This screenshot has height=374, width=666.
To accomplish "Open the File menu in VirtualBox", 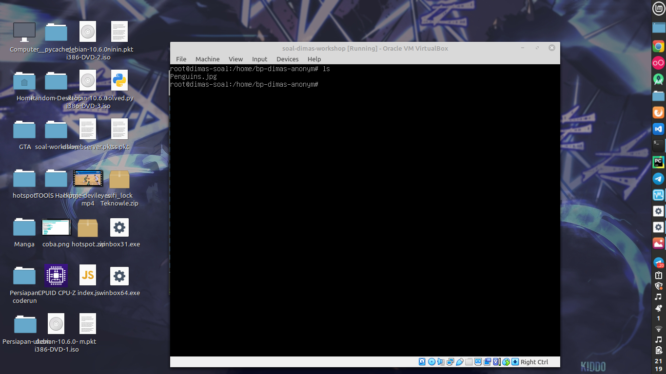I will pyautogui.click(x=181, y=59).
